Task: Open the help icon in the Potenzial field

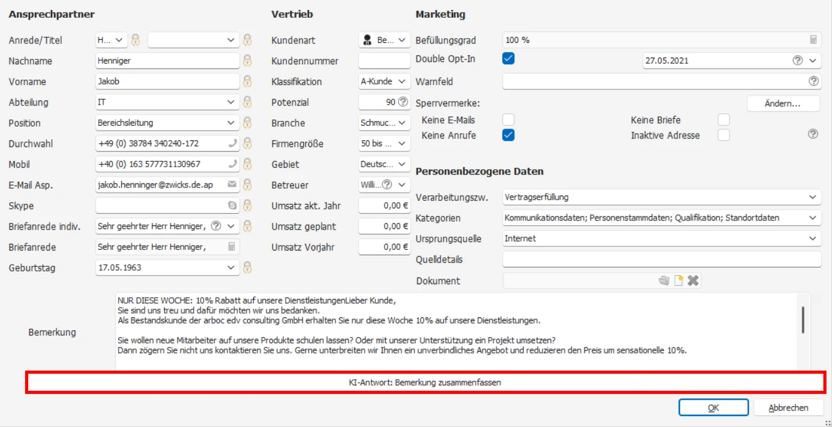Action: pos(403,102)
